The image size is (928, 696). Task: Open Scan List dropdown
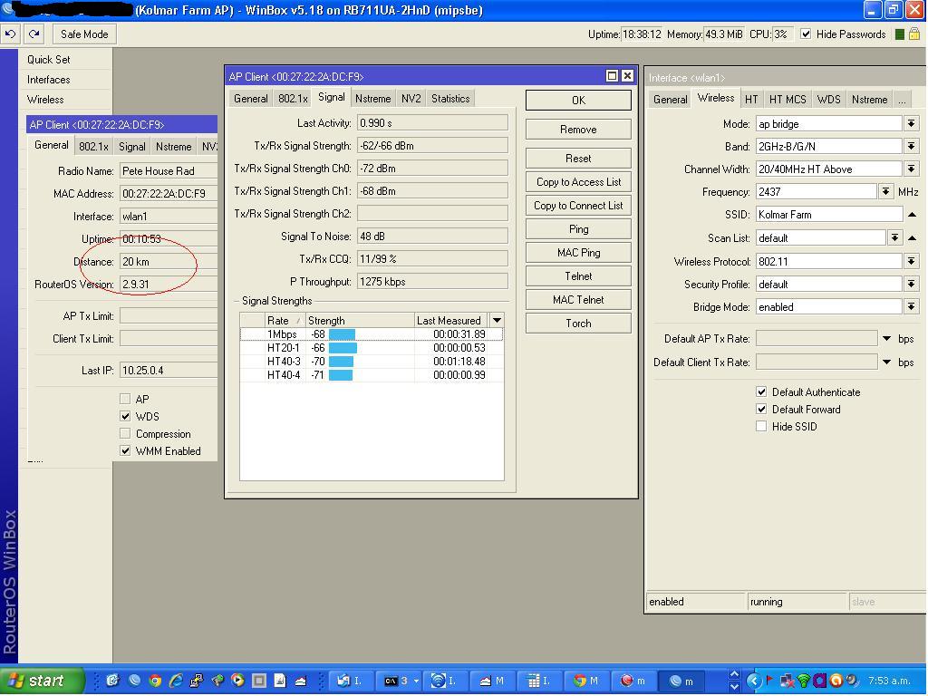tap(894, 238)
